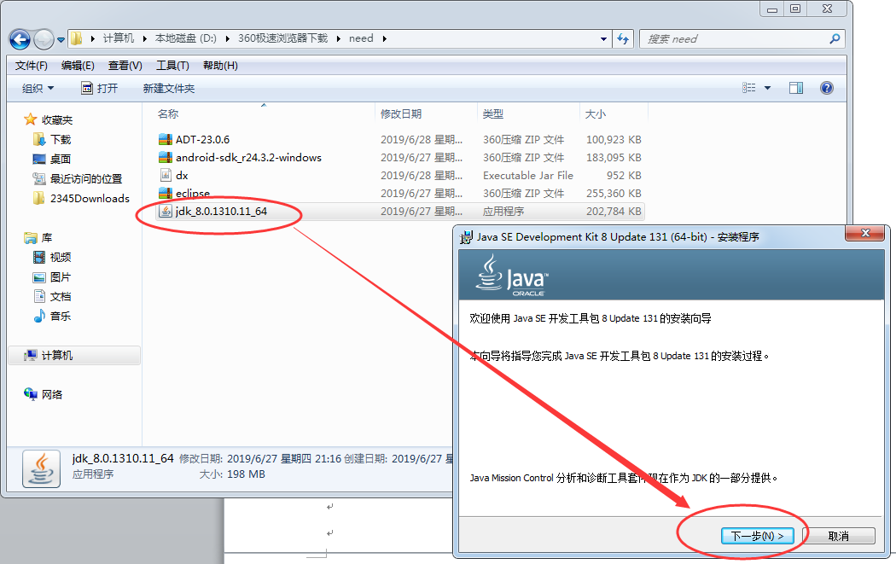The width and height of the screenshot is (896, 564).
Task: Change view with the view-mode icon
Action: tap(748, 88)
